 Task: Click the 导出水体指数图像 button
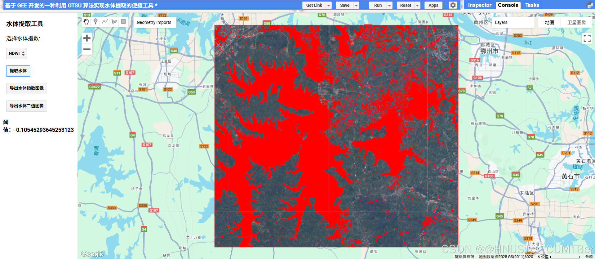coord(27,88)
